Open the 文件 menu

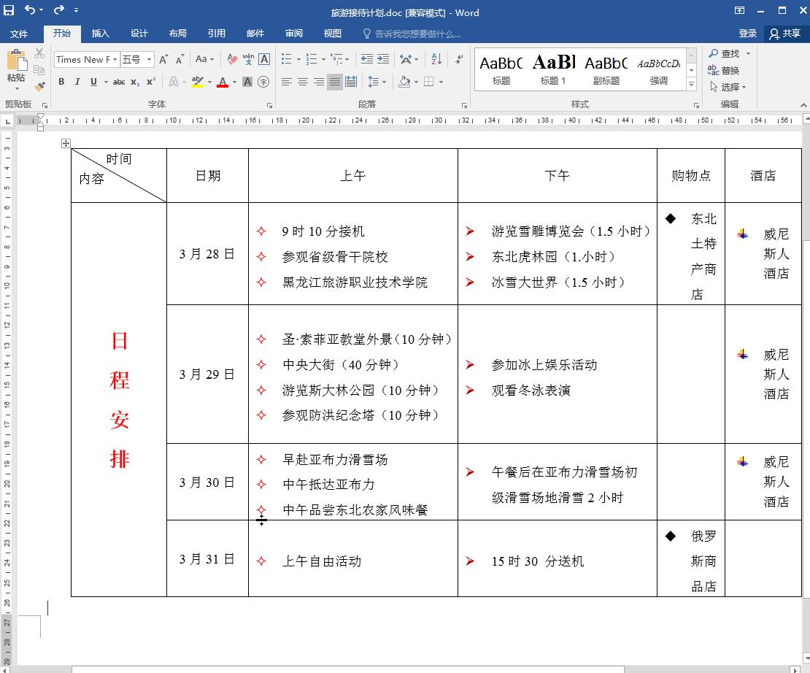20,34
